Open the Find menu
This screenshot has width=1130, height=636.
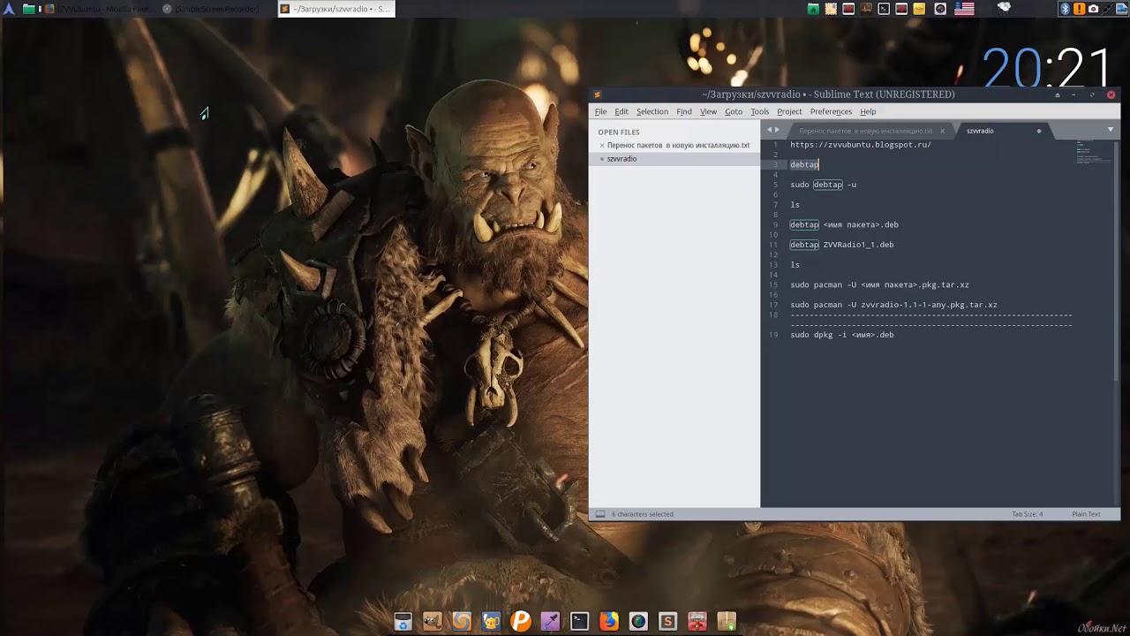(x=684, y=111)
